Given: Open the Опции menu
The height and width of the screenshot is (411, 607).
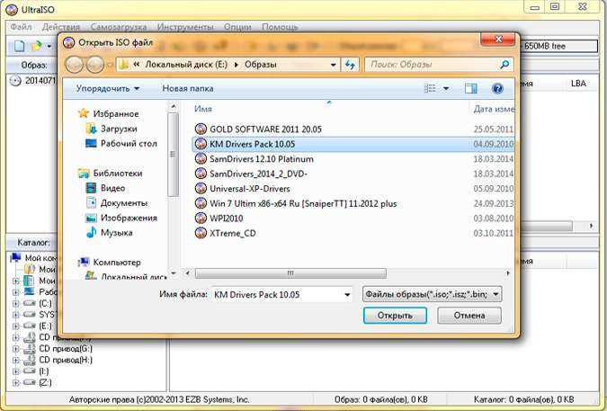Looking at the screenshot, I should (x=237, y=27).
